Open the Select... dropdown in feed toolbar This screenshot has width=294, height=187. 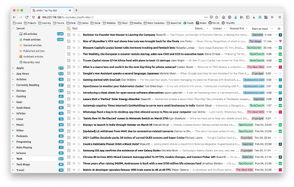tap(201, 28)
